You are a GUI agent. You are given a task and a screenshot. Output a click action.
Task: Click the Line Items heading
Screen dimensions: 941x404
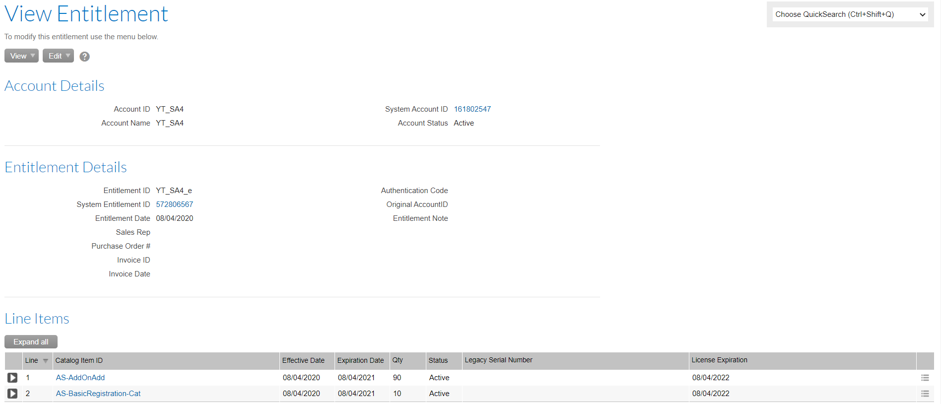[37, 319]
